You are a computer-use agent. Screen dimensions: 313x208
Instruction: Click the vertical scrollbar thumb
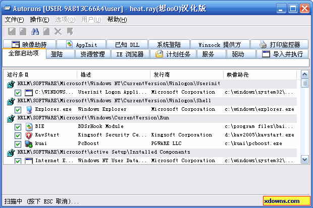click(x=304, y=83)
